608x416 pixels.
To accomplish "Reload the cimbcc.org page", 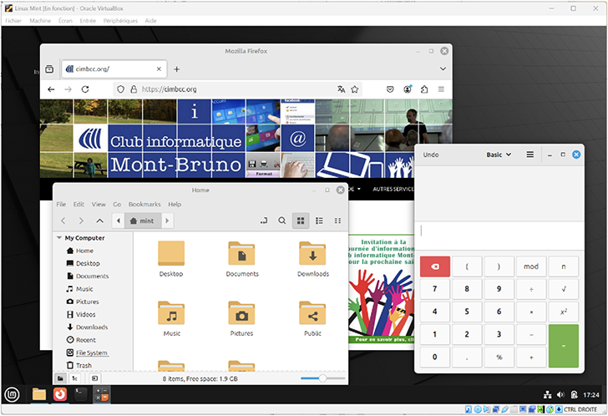I will tap(85, 89).
